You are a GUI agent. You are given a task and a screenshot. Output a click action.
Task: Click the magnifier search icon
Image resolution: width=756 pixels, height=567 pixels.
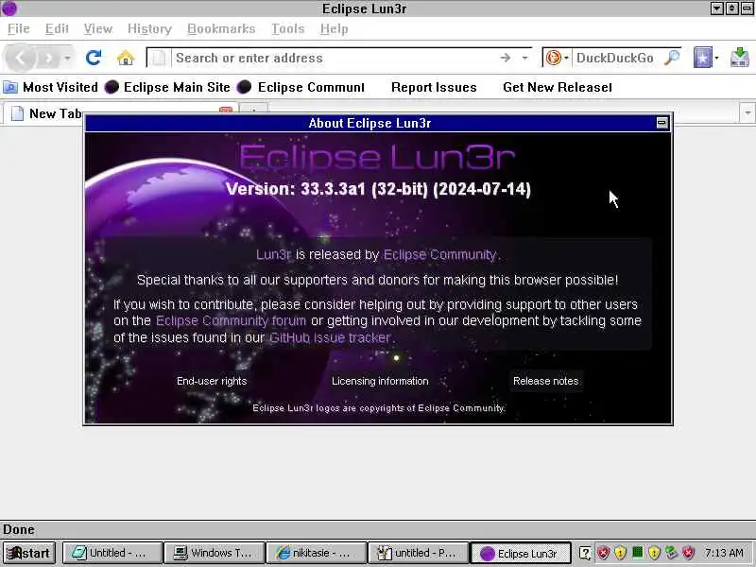coord(672,58)
